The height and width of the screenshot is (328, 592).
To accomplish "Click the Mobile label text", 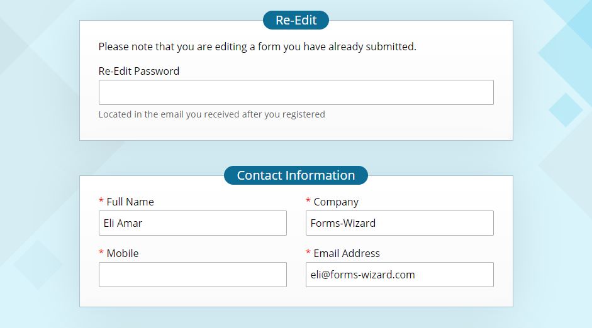I will tap(123, 253).
